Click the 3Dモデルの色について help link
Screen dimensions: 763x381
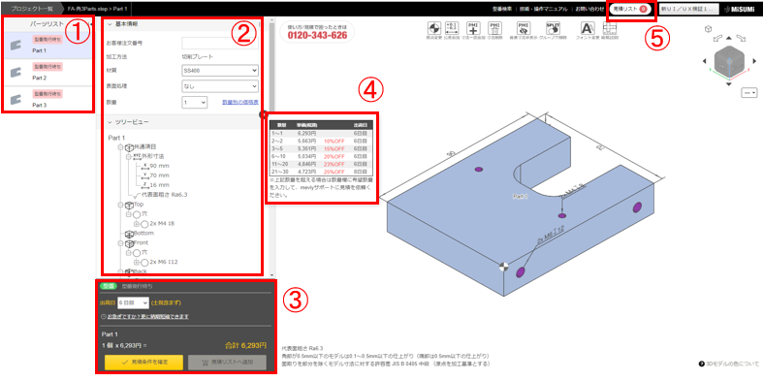pos(728,364)
